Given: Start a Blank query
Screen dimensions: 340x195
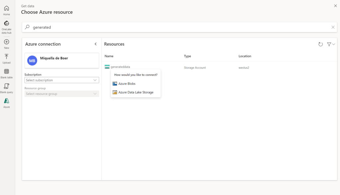Looking at the screenshot, I should (x=7, y=89).
